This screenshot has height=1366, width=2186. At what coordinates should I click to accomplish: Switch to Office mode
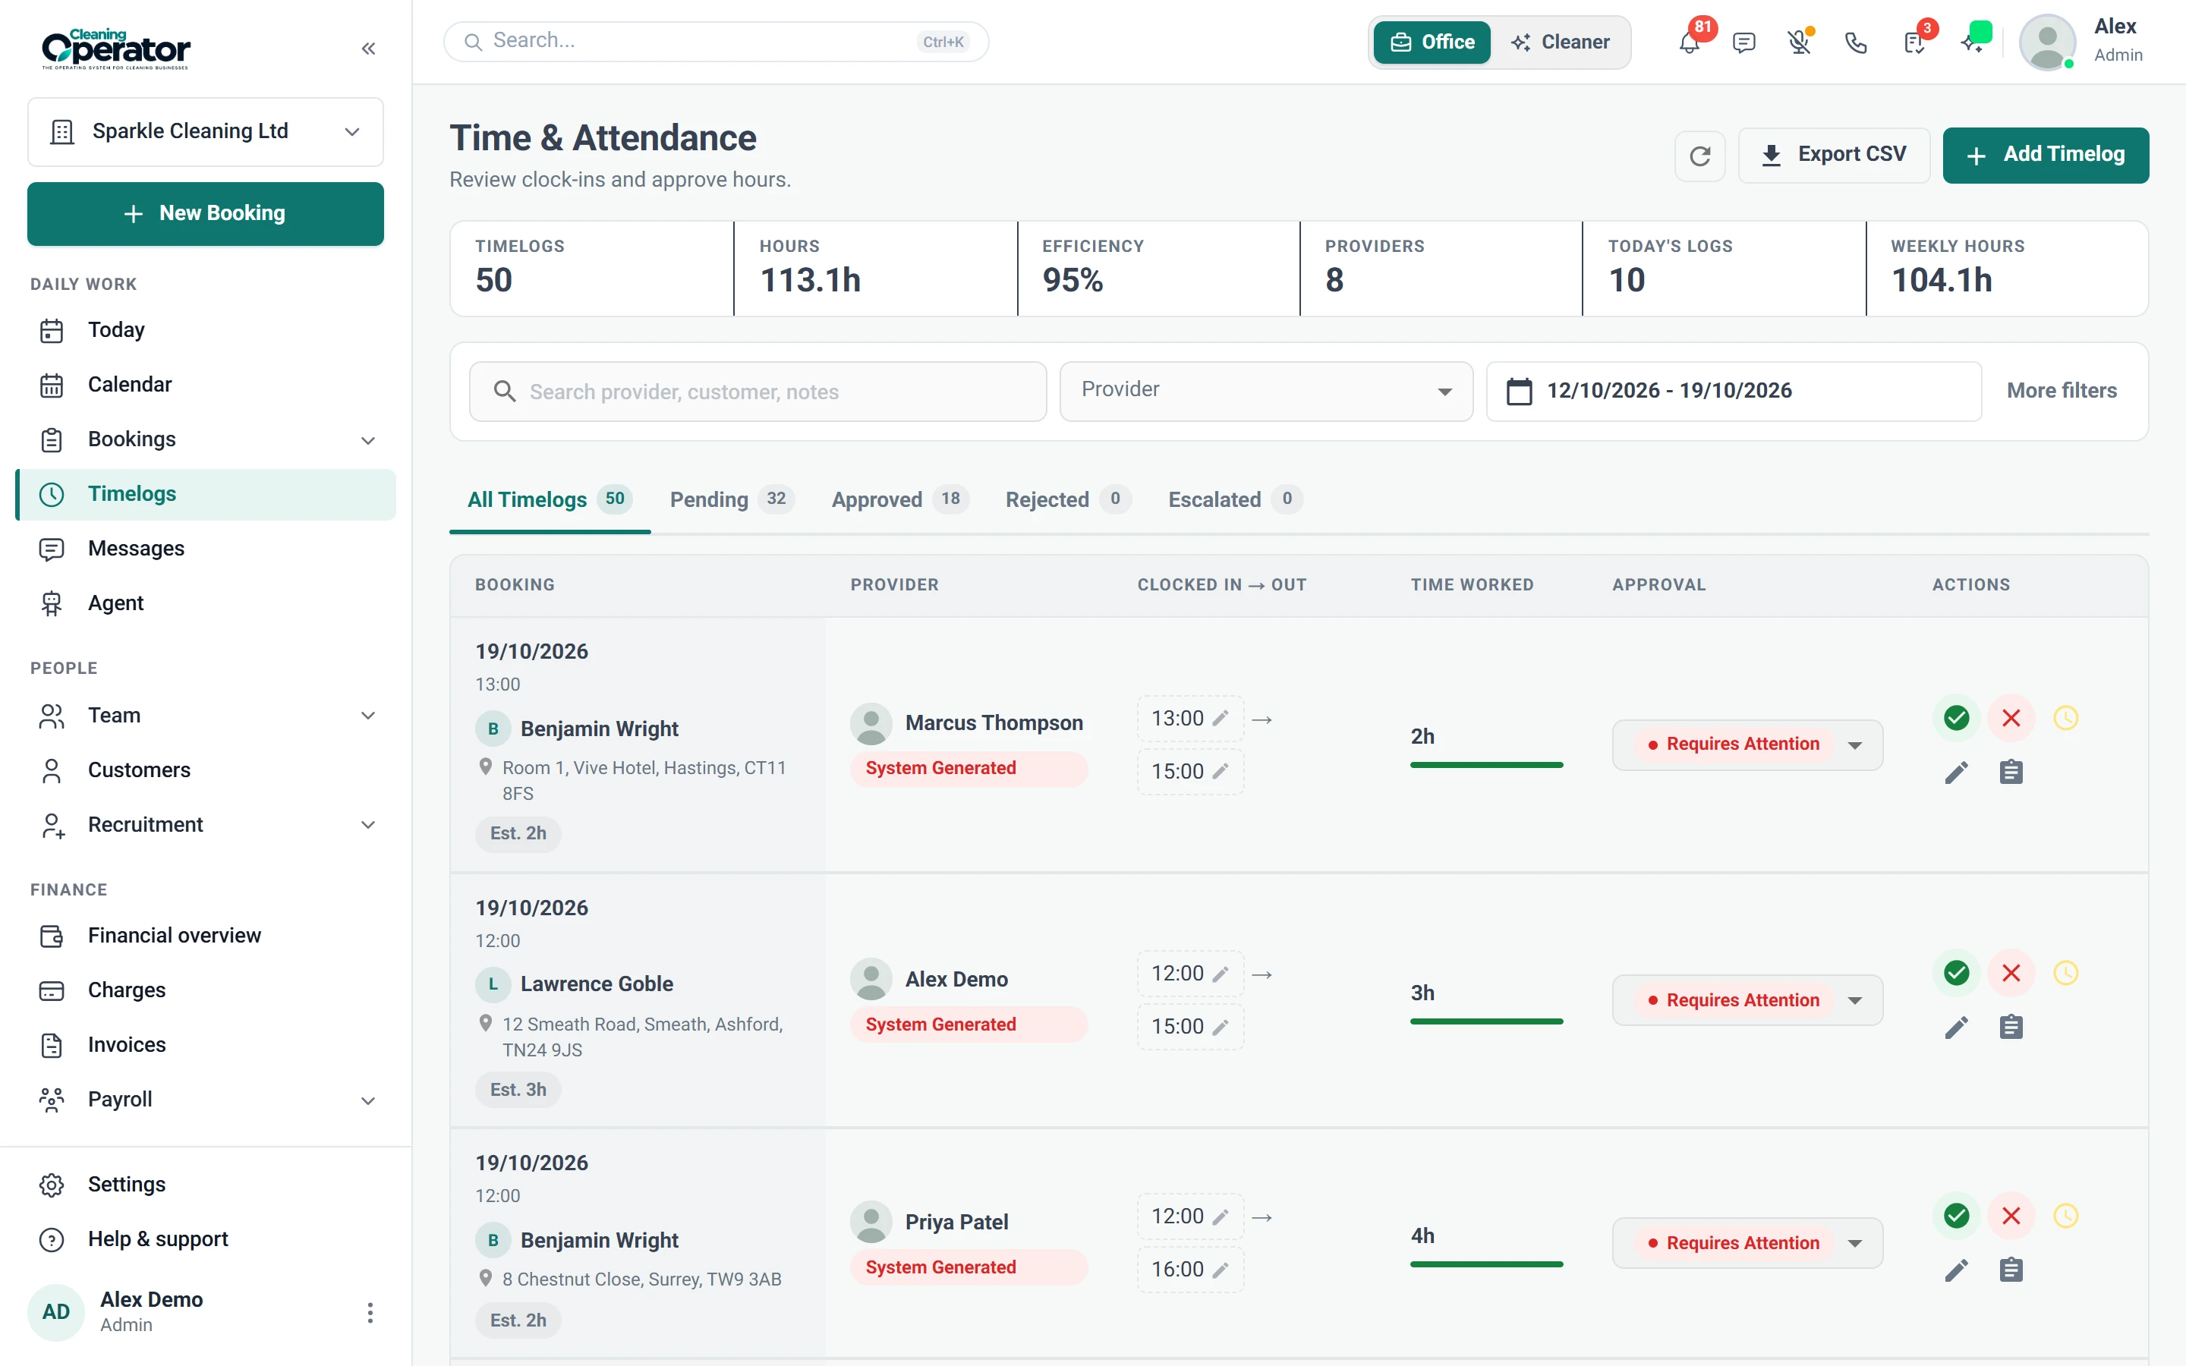pyautogui.click(x=1432, y=42)
